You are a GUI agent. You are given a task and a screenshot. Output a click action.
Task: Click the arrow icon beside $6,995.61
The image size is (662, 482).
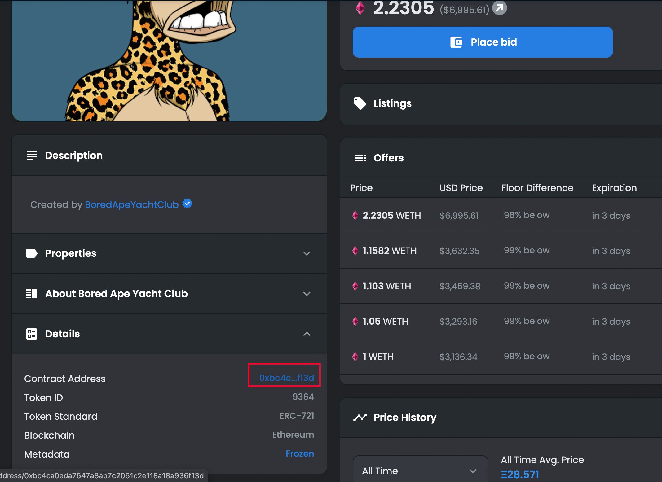pyautogui.click(x=499, y=8)
